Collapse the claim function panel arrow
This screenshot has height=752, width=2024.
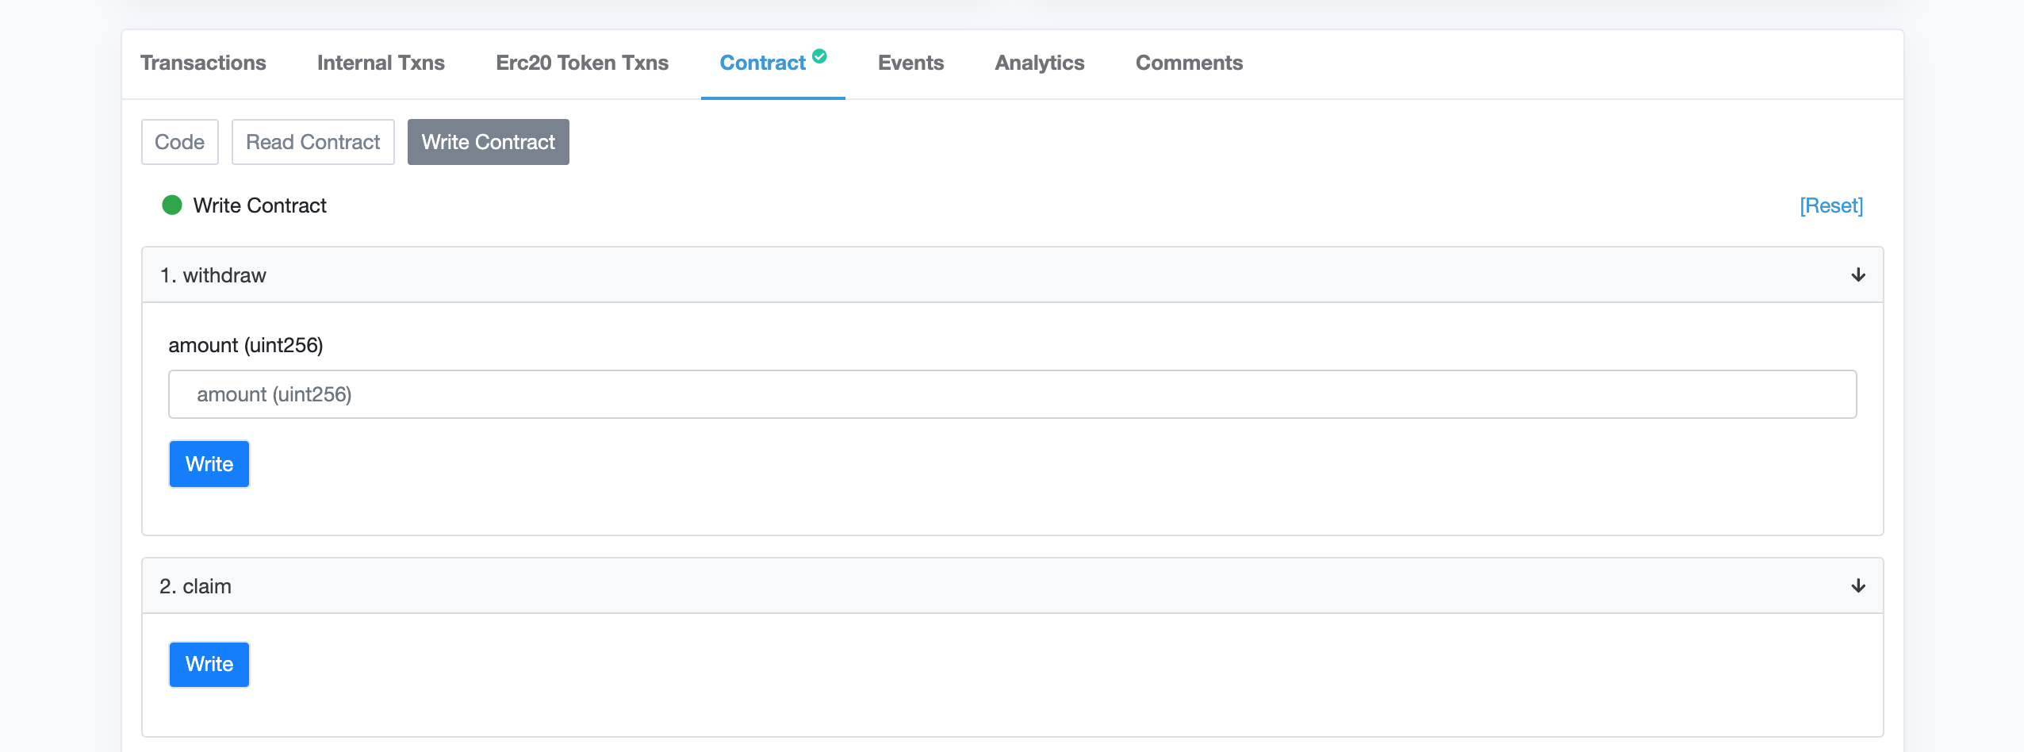[x=1857, y=585]
